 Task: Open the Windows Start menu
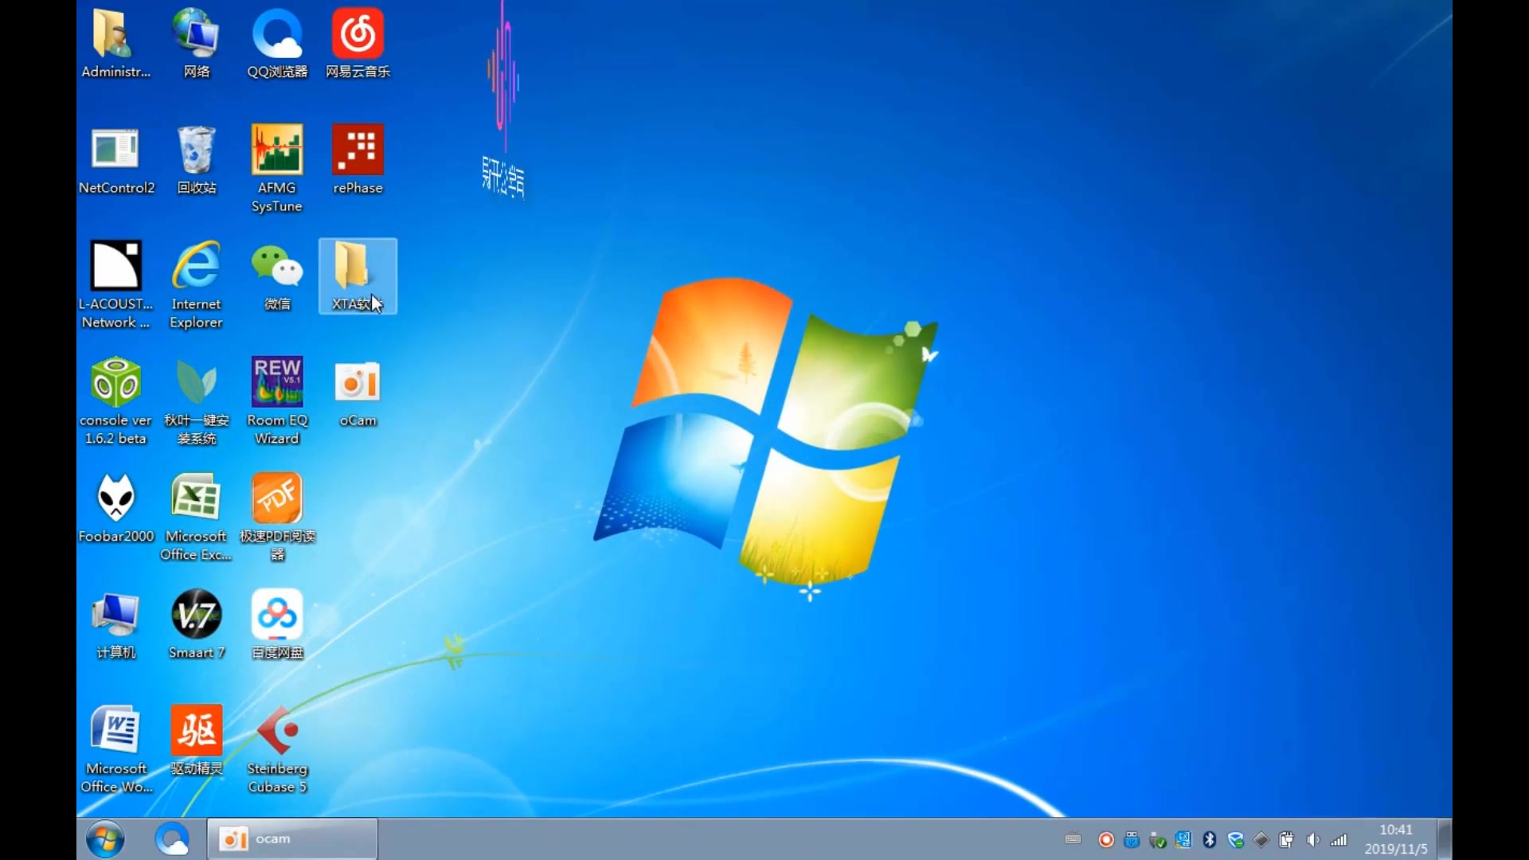click(105, 839)
